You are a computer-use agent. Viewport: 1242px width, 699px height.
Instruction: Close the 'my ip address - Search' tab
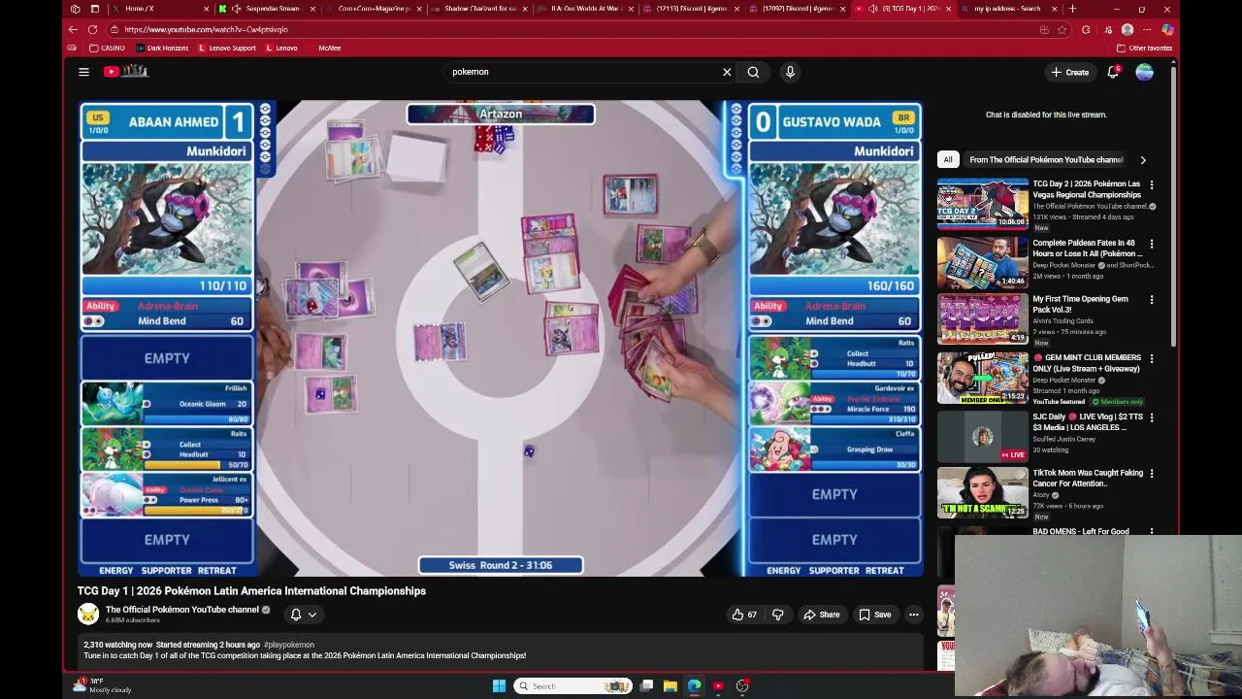click(x=1056, y=9)
